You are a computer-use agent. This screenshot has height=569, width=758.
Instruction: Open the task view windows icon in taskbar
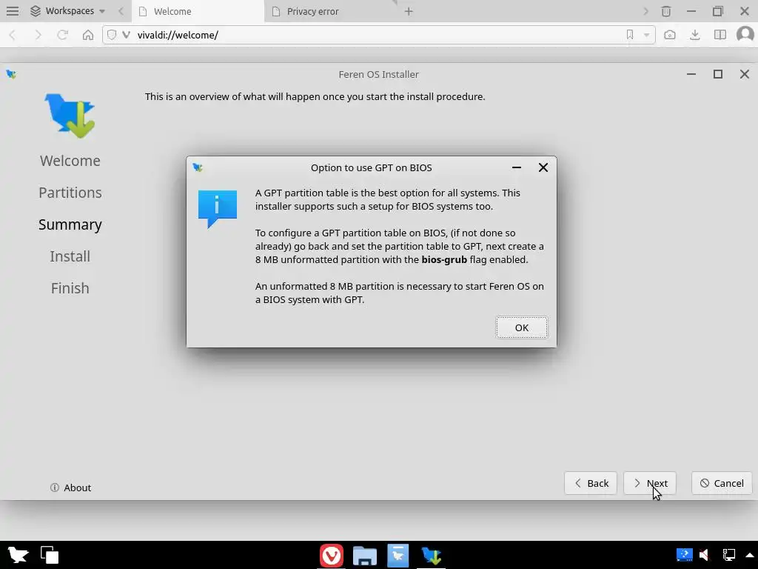point(50,555)
